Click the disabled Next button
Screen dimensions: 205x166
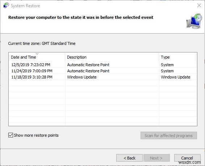(156, 158)
